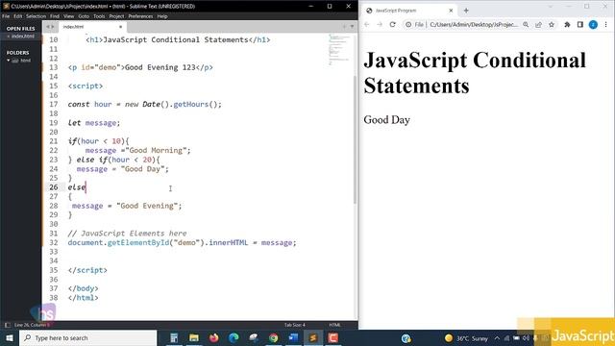Open Microsoft Edge from the taskbar
The image size is (615, 346).
point(234,337)
